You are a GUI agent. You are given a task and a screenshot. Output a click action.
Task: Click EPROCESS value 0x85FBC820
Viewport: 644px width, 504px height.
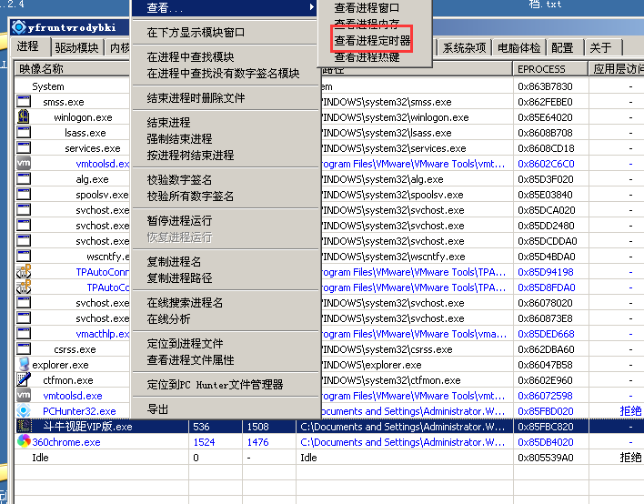point(545,427)
